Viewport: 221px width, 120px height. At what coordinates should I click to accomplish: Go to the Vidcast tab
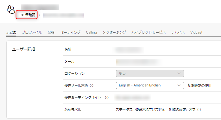(x=196, y=32)
